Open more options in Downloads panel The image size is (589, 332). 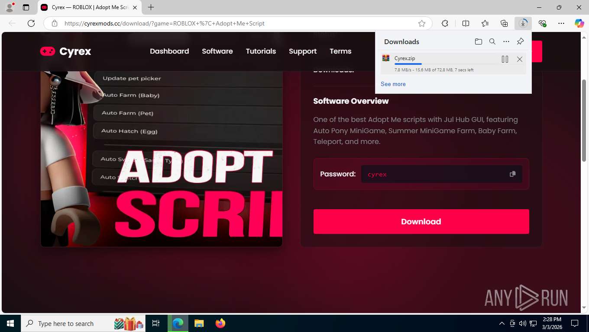click(506, 41)
